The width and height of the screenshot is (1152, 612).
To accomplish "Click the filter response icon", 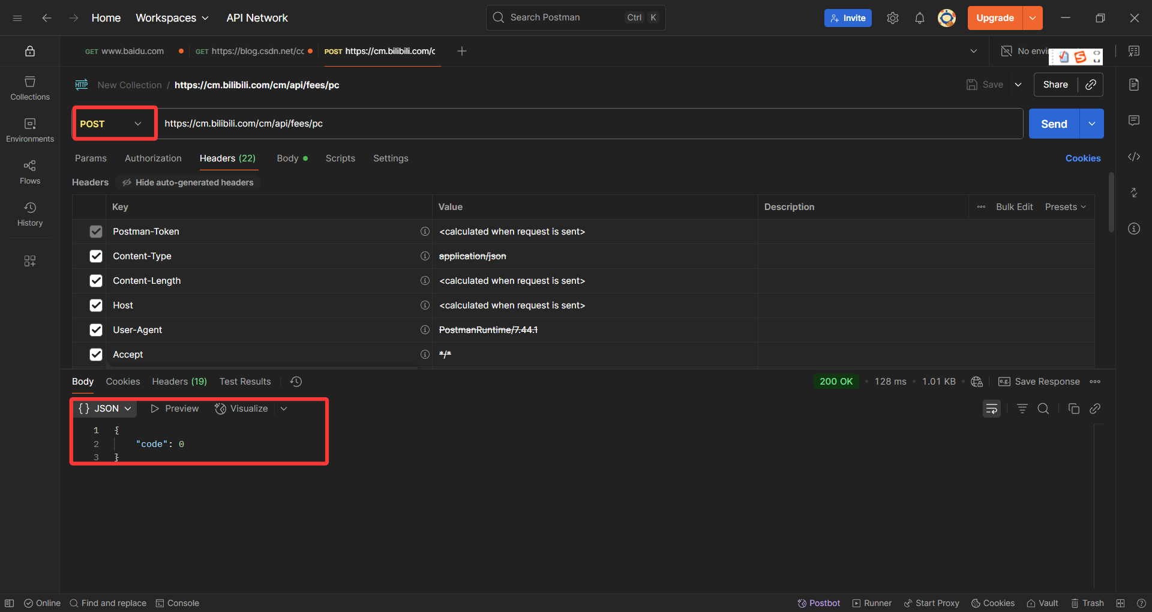I will click(x=1022, y=409).
